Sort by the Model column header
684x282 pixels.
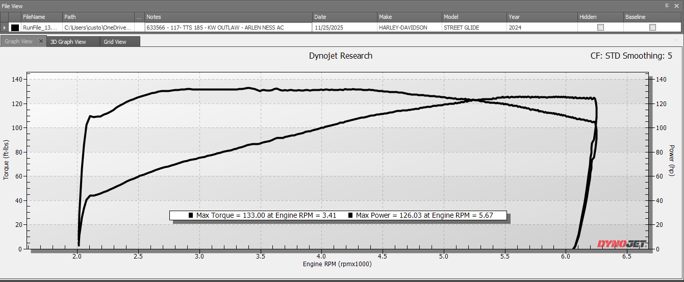pos(474,17)
